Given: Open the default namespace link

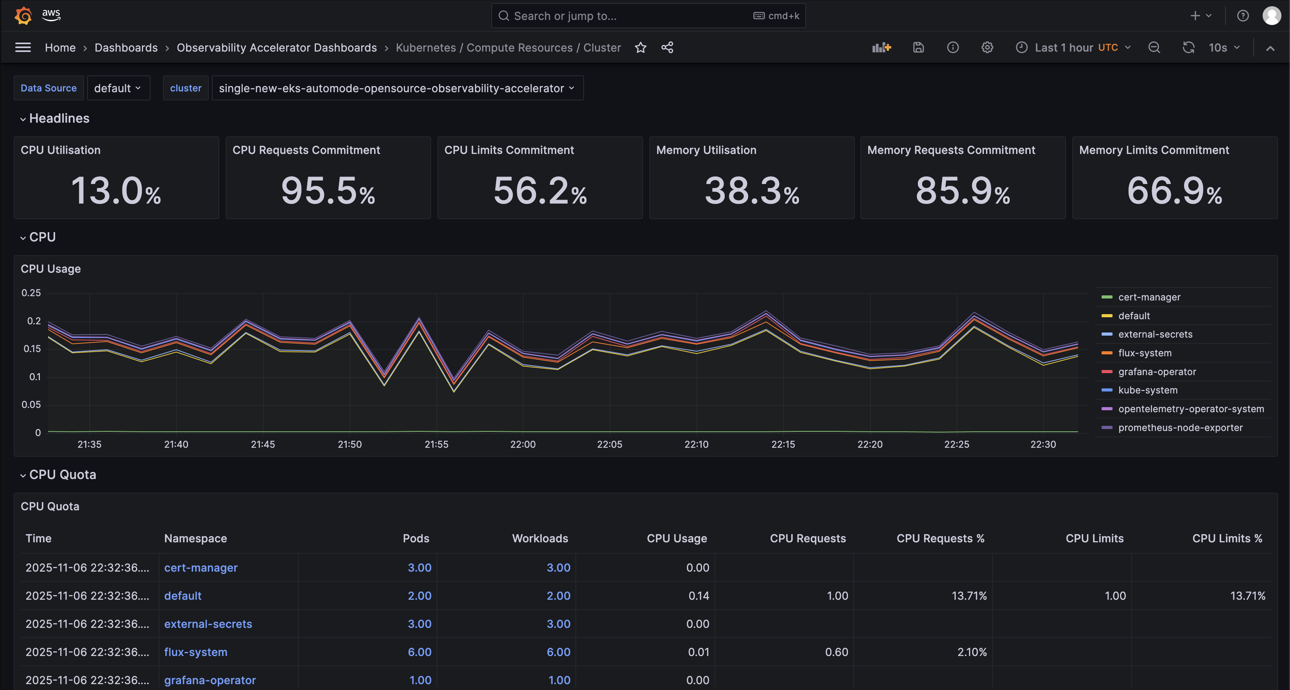Looking at the screenshot, I should pos(182,595).
